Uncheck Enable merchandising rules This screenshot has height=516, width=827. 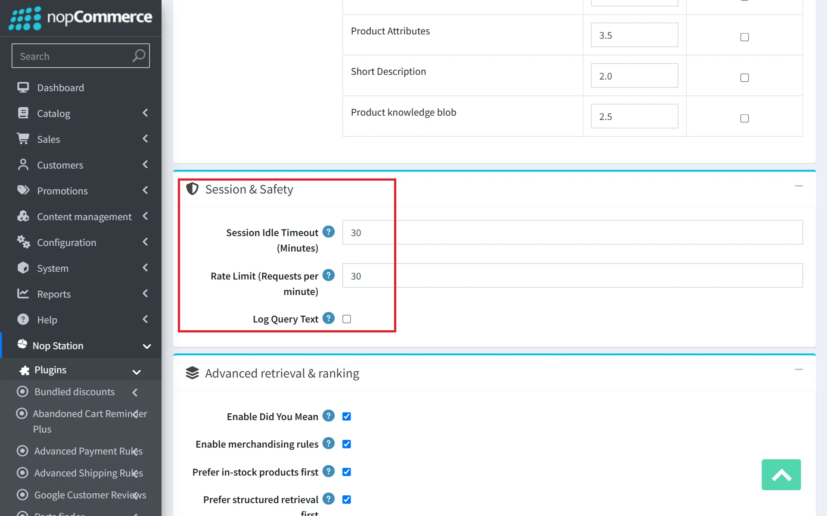pos(346,444)
